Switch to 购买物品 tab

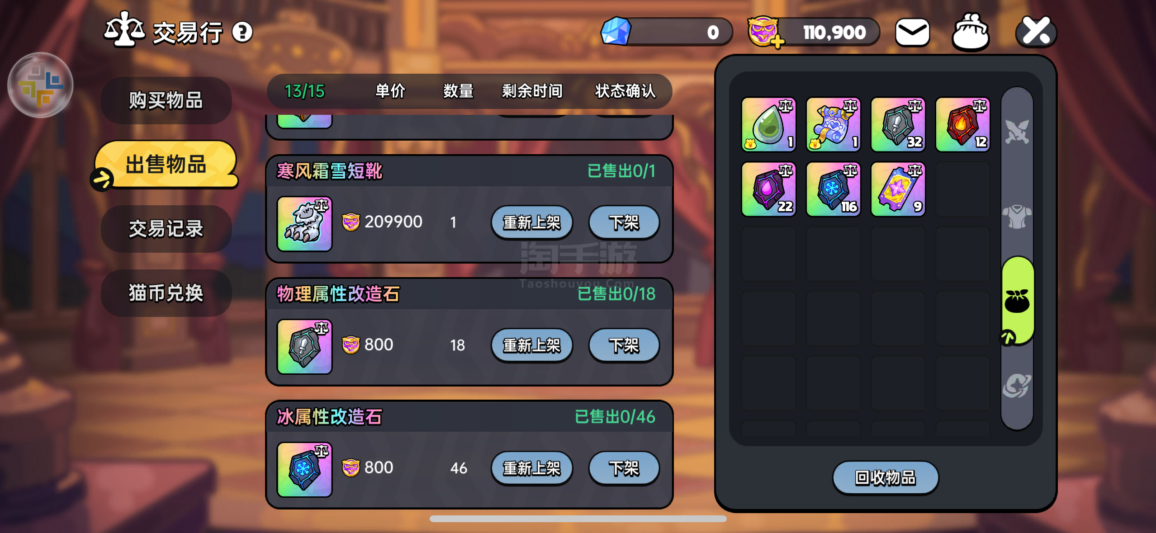coord(166,100)
